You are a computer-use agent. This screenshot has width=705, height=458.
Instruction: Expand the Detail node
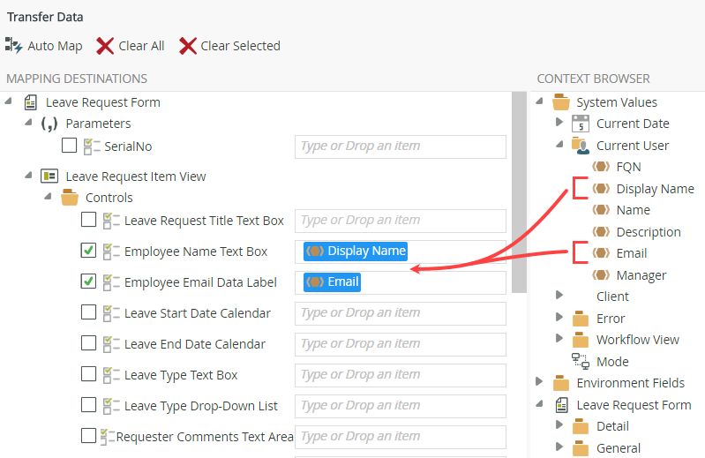[559, 424]
